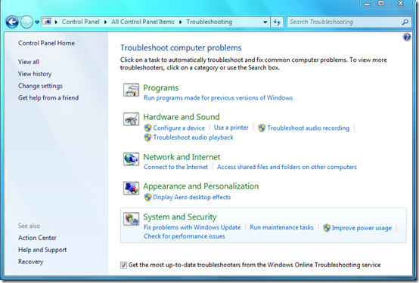Open Access shared files and folders troubleshooter
This screenshot has width=419, height=283.
click(287, 167)
